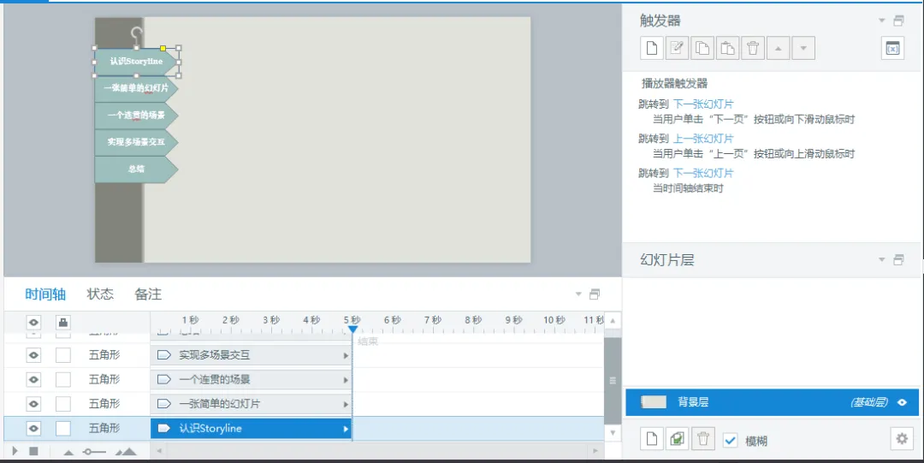Select the 背景层 layer row
The image size is (924, 463).
(x=772, y=402)
